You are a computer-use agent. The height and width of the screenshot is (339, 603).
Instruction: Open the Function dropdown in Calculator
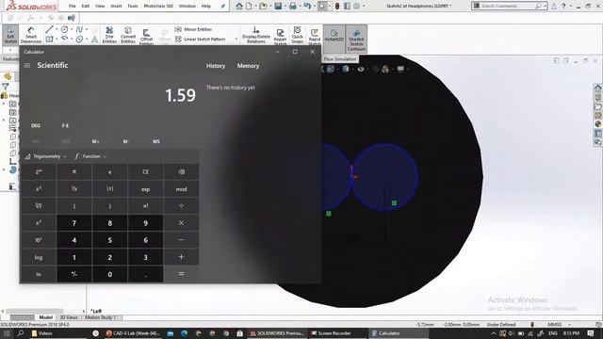[x=90, y=156]
